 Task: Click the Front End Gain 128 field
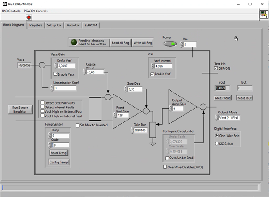click(122, 115)
